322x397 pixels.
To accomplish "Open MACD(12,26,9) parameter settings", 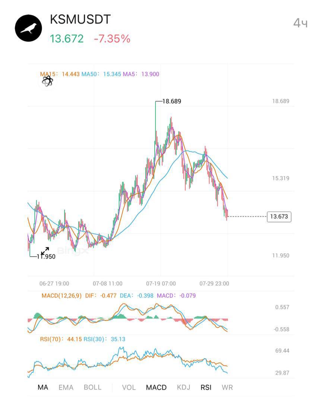I will point(61,296).
